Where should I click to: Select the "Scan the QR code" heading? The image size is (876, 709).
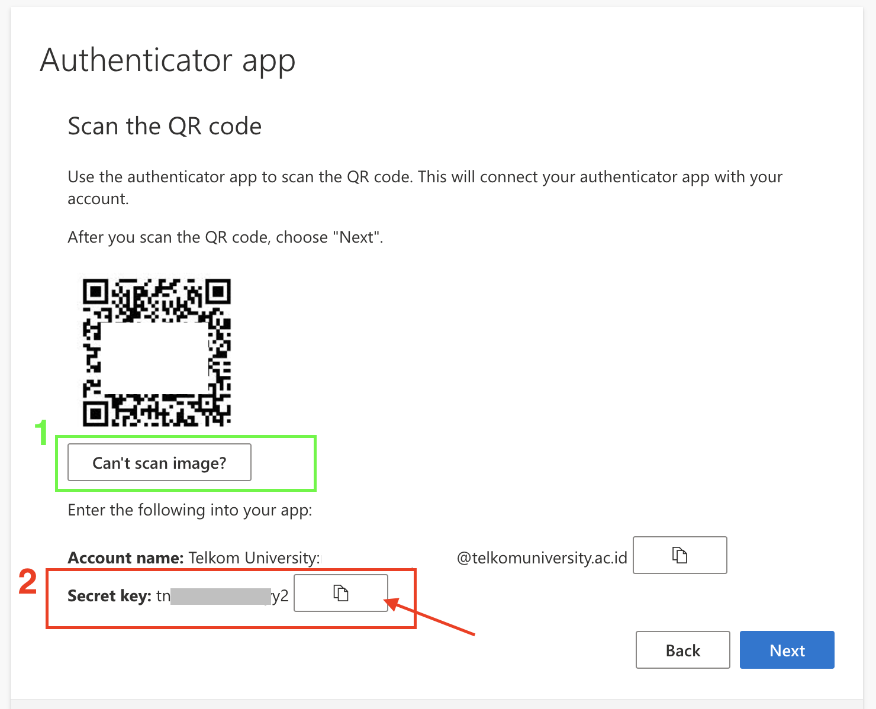coord(165,126)
